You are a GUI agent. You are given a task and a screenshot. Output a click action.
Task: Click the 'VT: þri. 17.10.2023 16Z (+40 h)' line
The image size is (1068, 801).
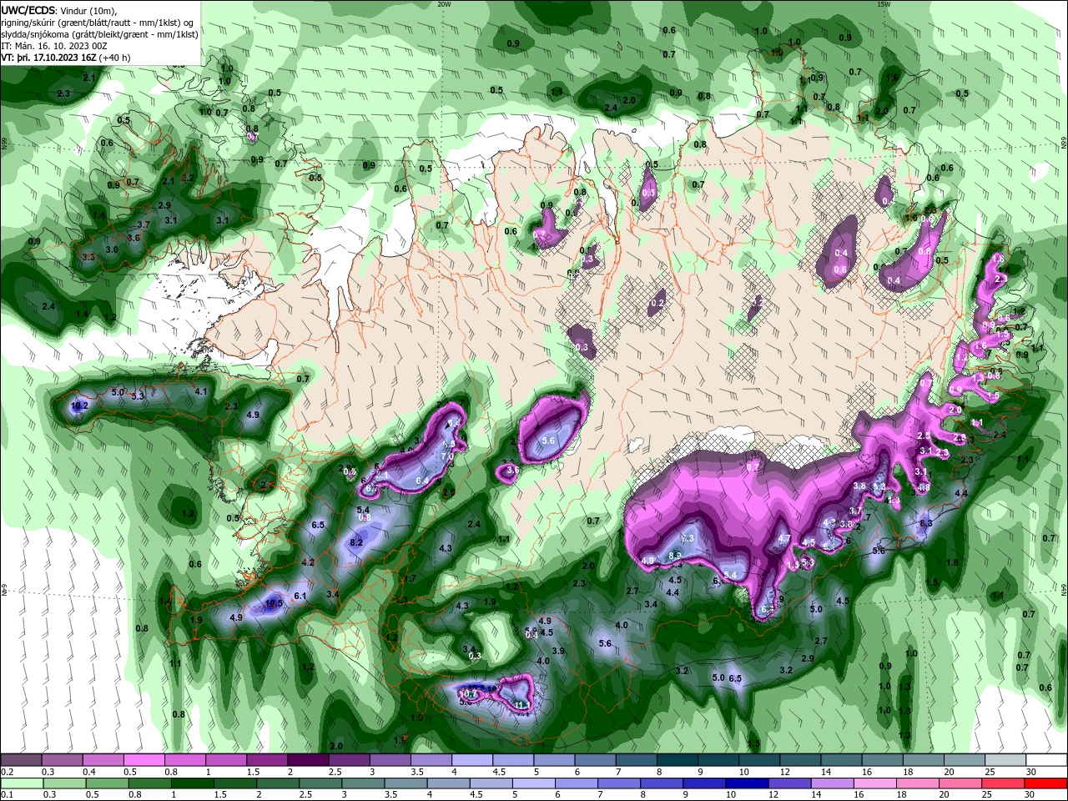point(66,58)
